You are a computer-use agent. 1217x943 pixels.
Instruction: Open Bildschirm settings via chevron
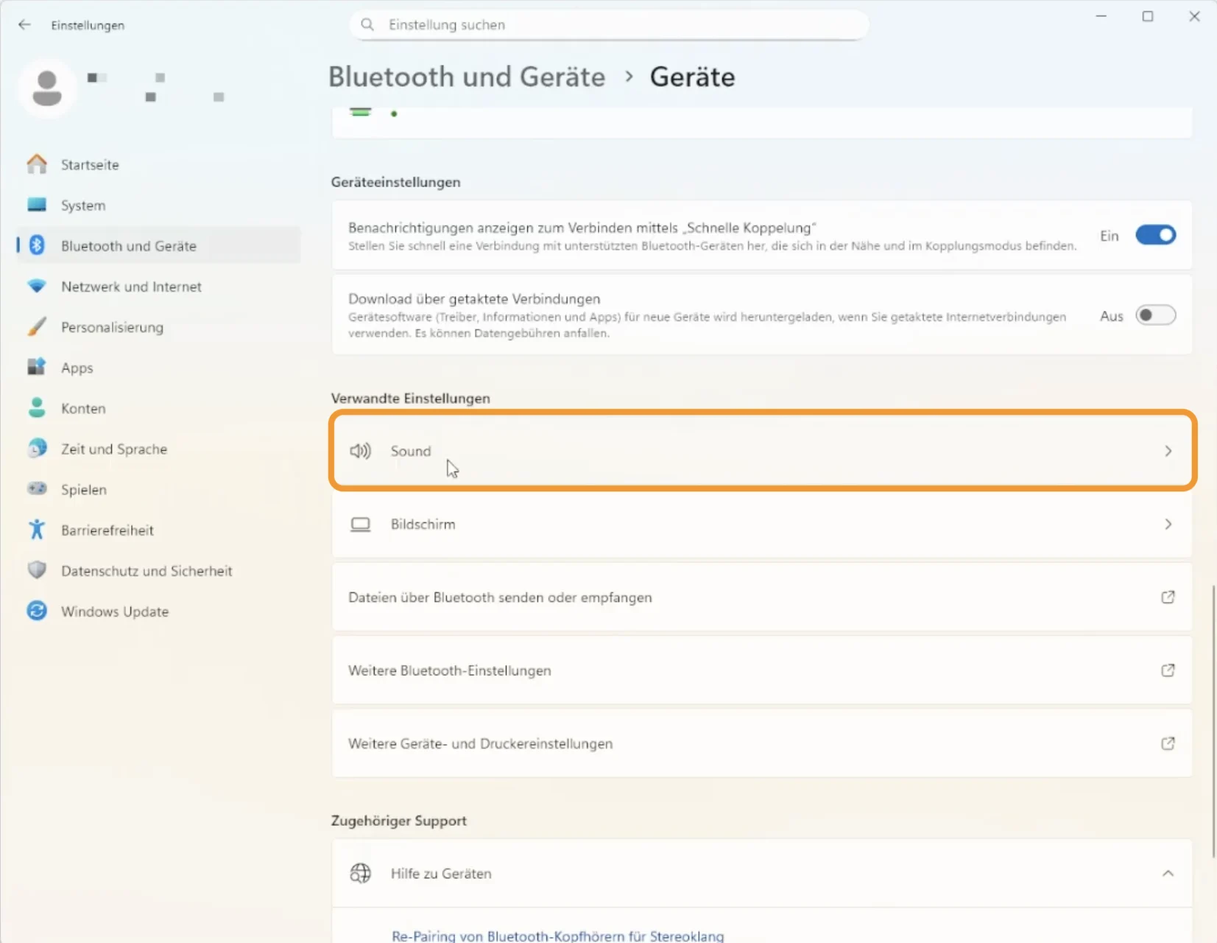pyautogui.click(x=1168, y=525)
